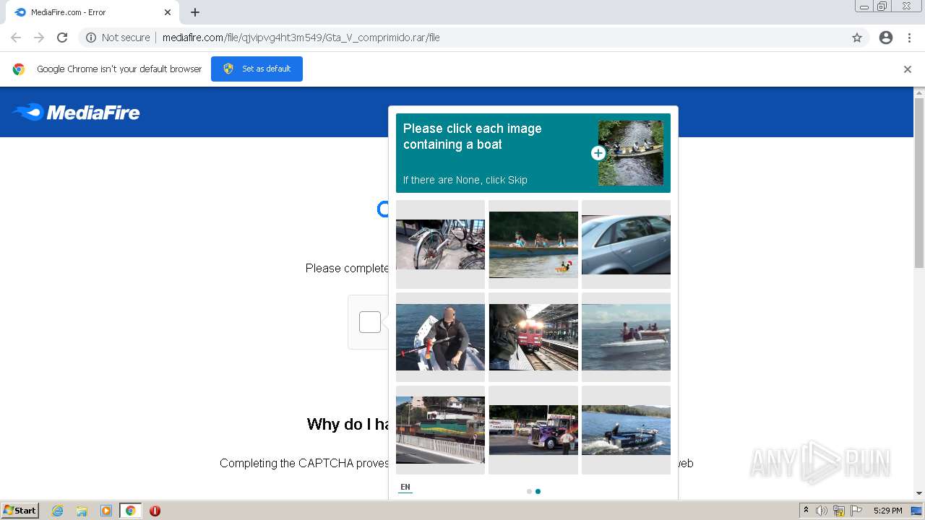Select the red train at station tile
The height and width of the screenshot is (520, 925).
click(x=533, y=337)
